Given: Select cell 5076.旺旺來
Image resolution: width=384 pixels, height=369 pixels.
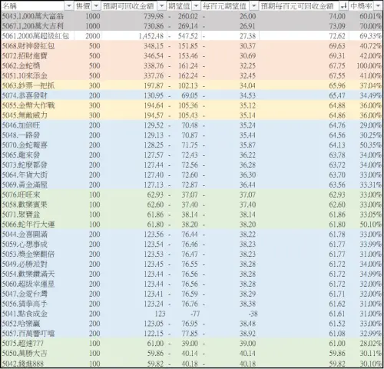Looking at the screenshot, I should 38,194.
